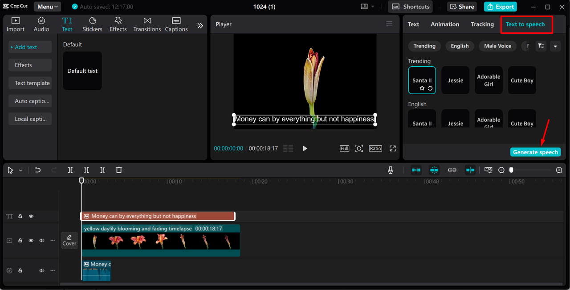This screenshot has width=570, height=290.
Task: Mute the video track audio
Action: pyautogui.click(x=42, y=240)
